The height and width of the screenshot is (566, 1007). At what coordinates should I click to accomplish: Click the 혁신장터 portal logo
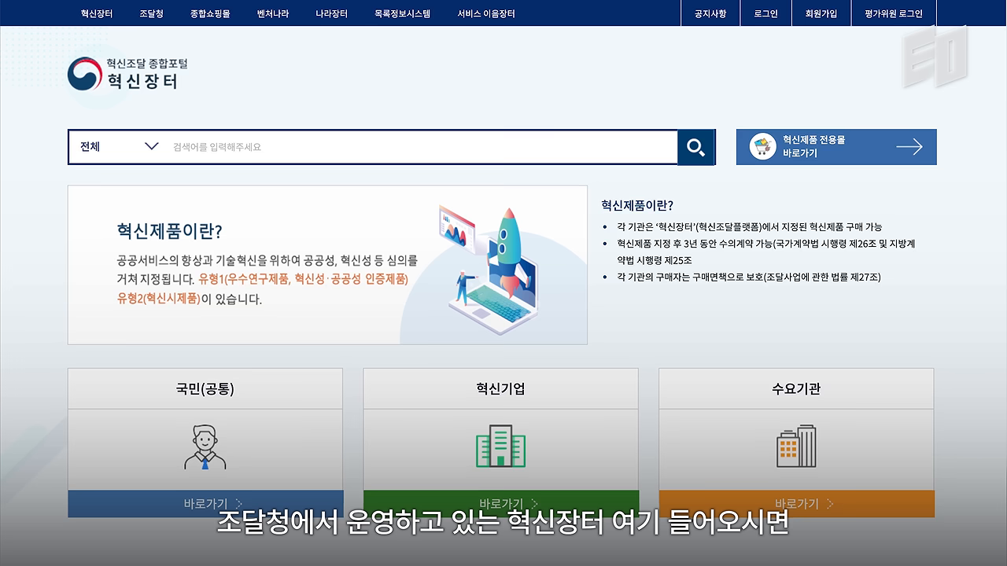tap(127, 74)
